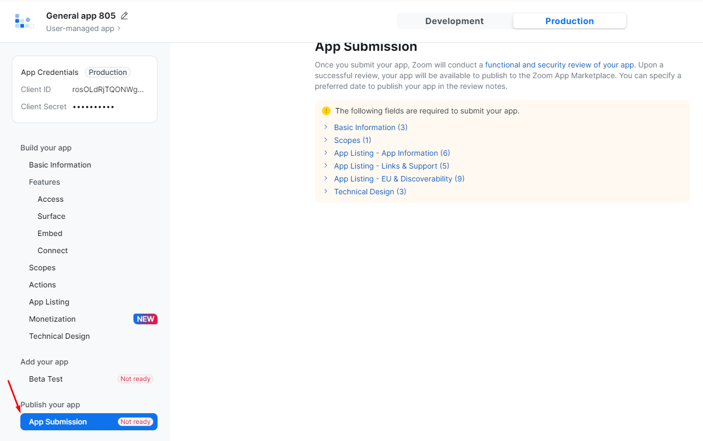Expand the Technical Design (3) chevron

pyautogui.click(x=325, y=192)
